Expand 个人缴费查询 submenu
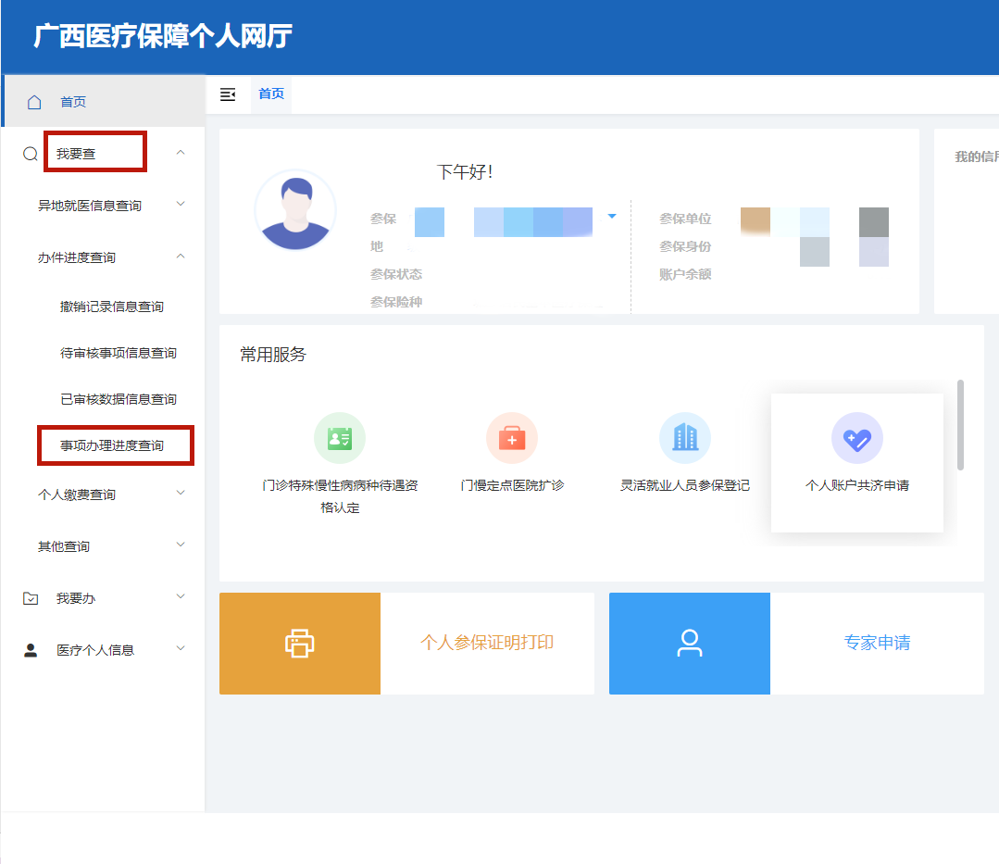Viewport: 999px width, 864px height. coord(181,494)
